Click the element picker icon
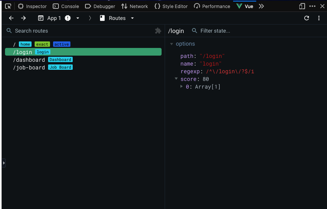This screenshot has height=209, width=327. [x=8, y=6]
